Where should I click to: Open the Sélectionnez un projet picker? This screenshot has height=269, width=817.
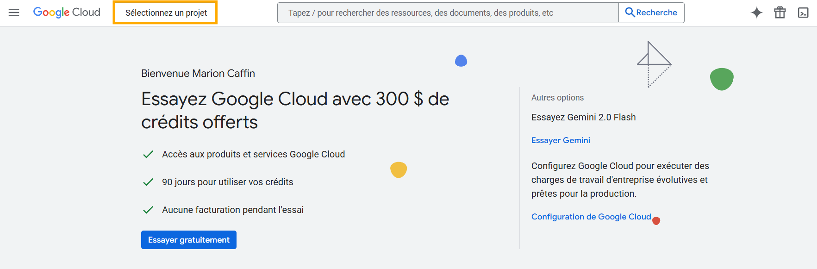tap(166, 13)
